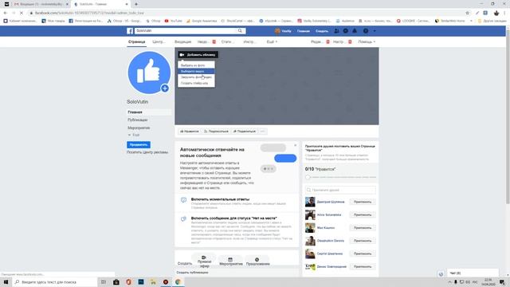The height and width of the screenshot is (287, 510).
Task: Open the notifications bell in header
Action: (x=355, y=31)
